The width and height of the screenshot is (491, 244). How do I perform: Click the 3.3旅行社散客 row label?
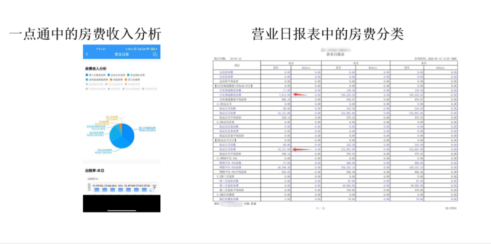coord(226,194)
